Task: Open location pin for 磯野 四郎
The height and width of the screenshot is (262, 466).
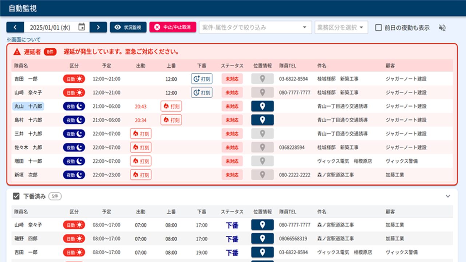Action: click(262, 239)
